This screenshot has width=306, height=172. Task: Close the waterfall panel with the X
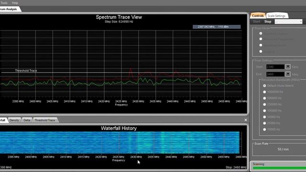246,120
